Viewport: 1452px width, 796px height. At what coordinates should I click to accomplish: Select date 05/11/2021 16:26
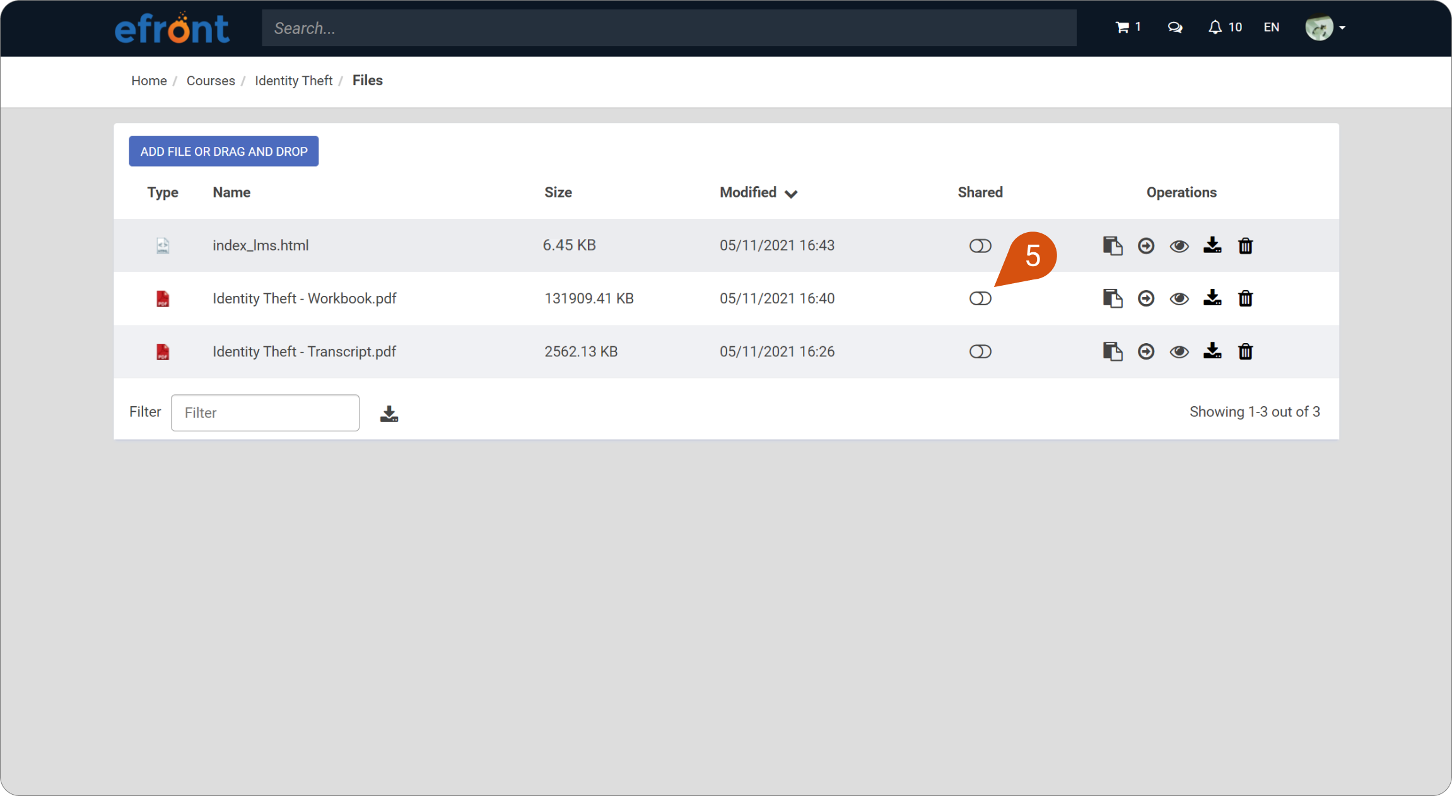tap(777, 351)
